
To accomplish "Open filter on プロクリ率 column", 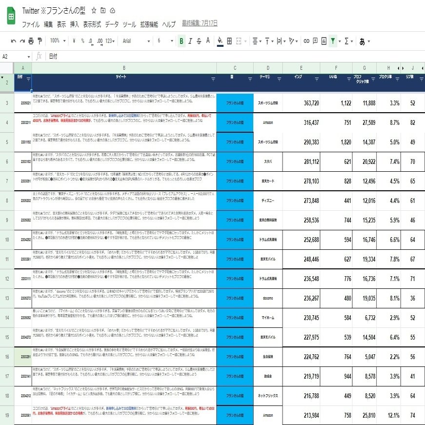I will (397, 79).
